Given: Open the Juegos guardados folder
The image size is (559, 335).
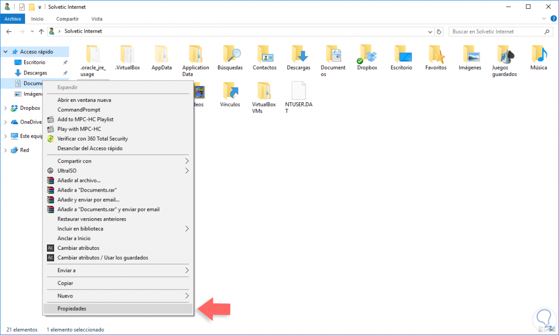Looking at the screenshot, I should coord(504,61).
